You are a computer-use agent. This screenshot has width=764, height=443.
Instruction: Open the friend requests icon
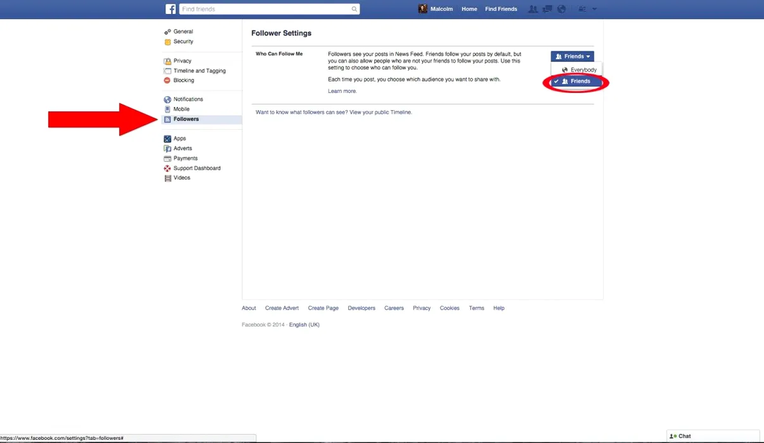pyautogui.click(x=533, y=9)
